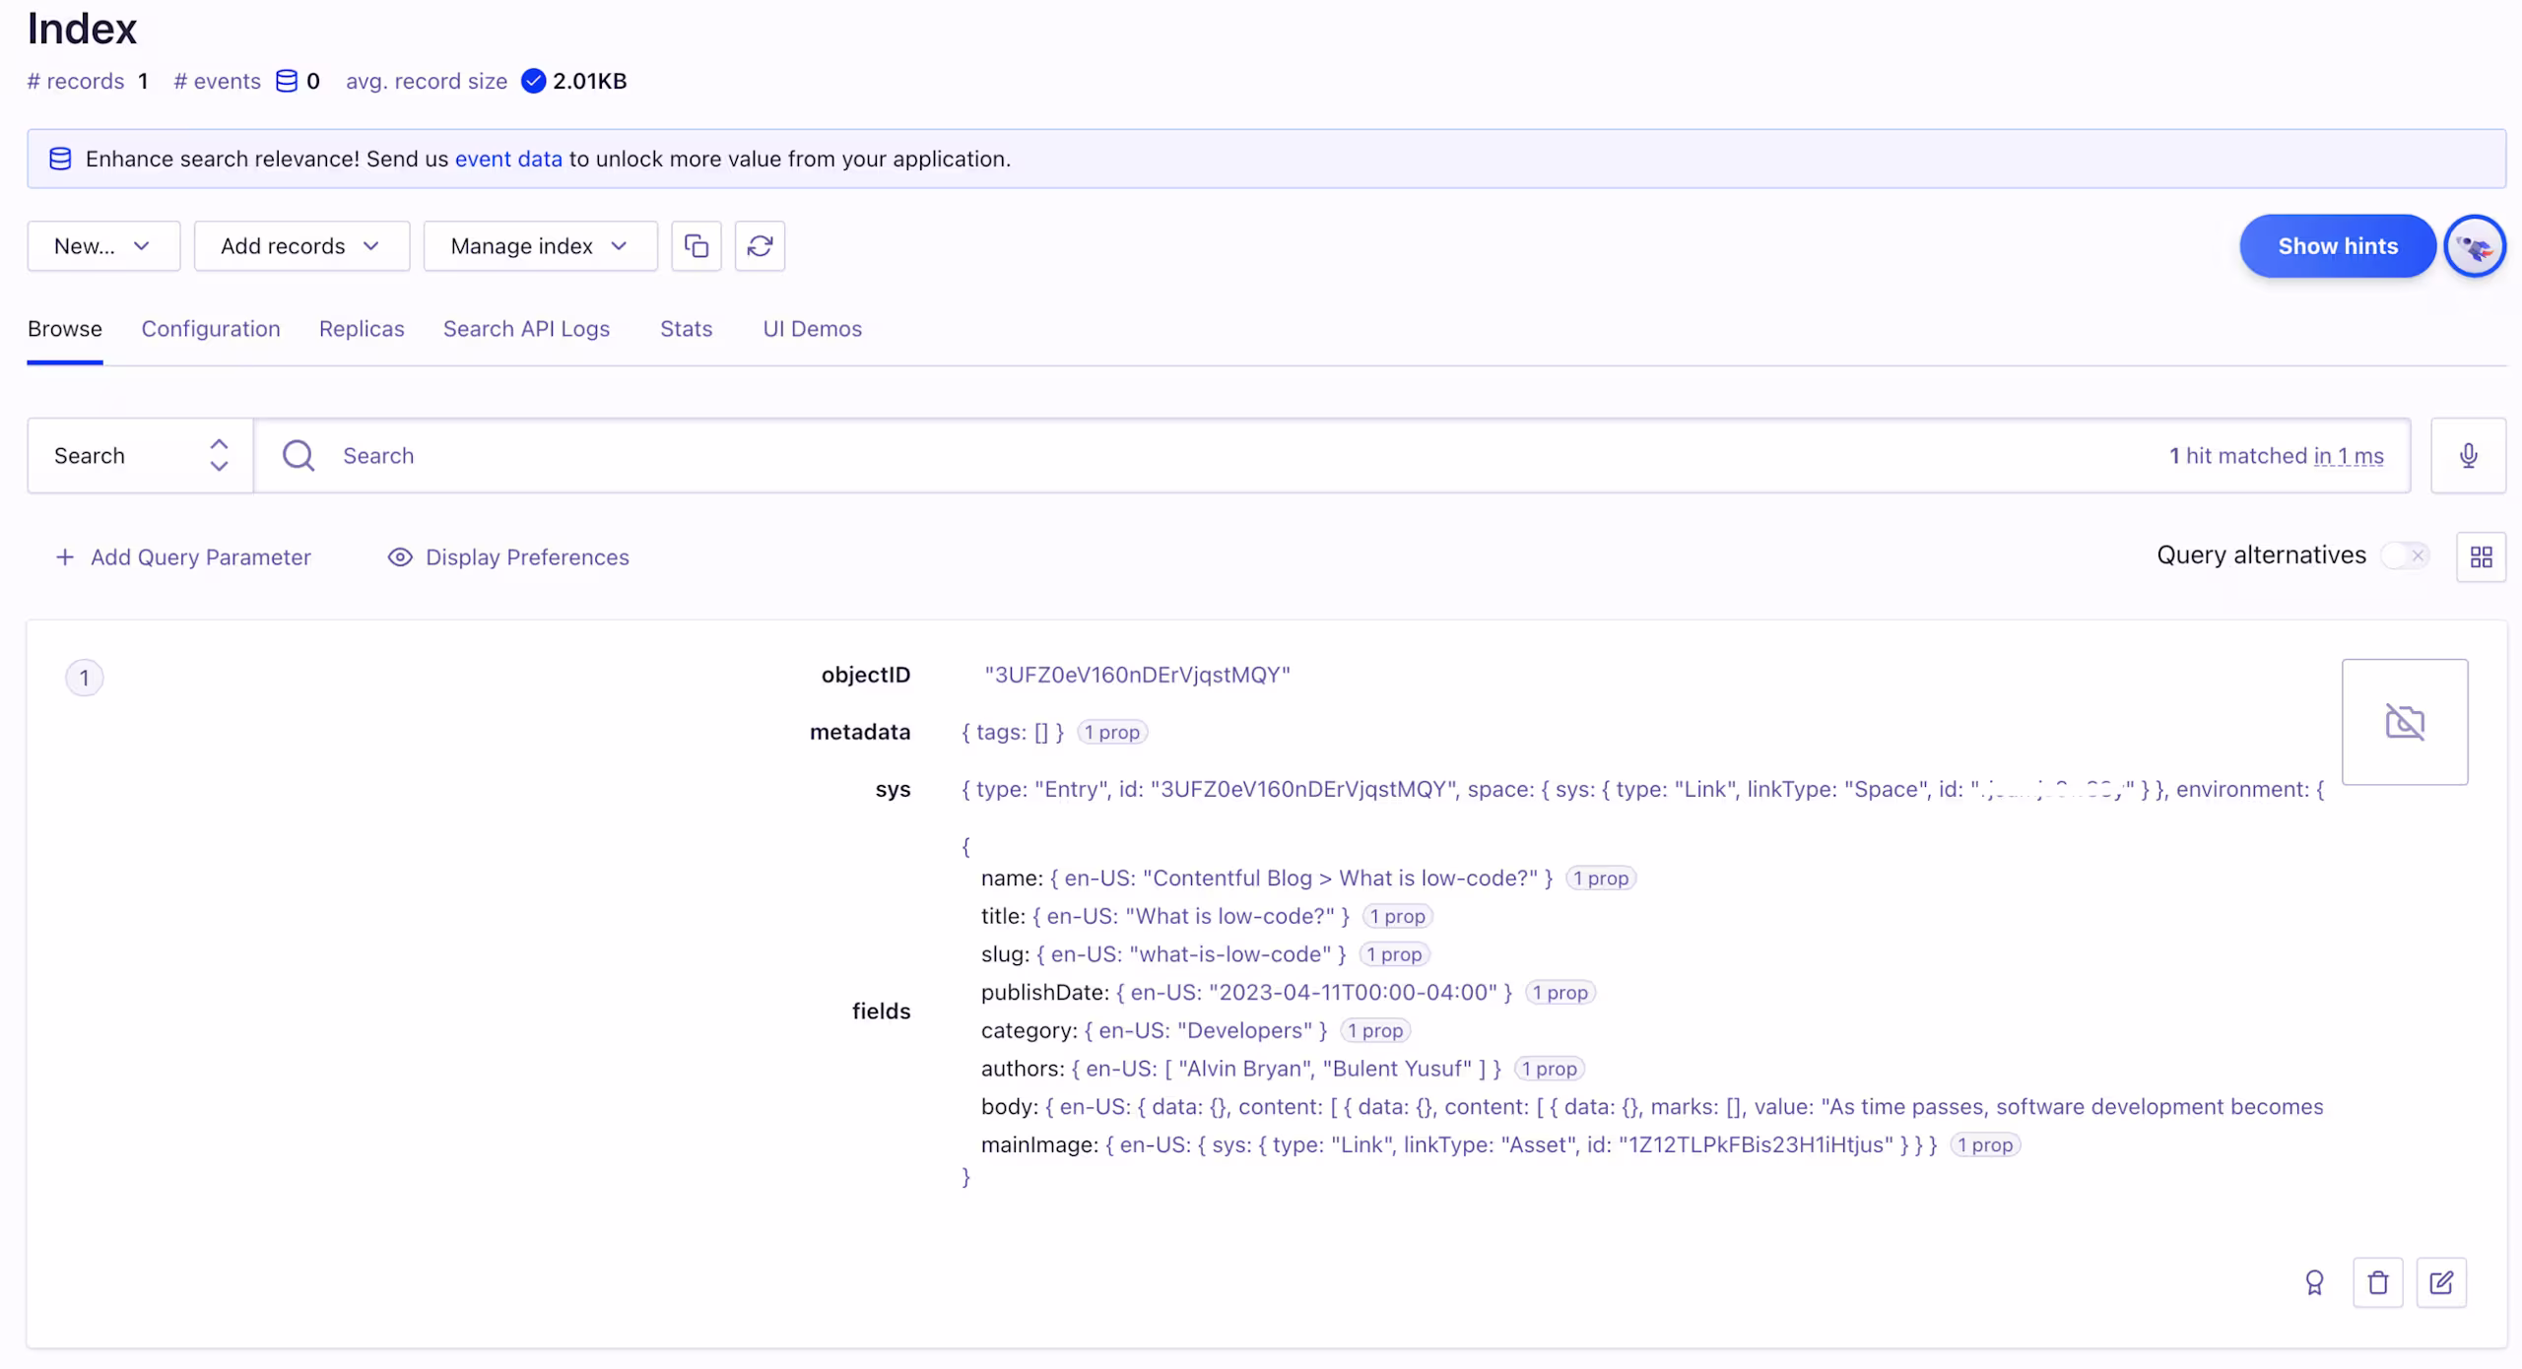Change the Search mode selector

[141, 456]
